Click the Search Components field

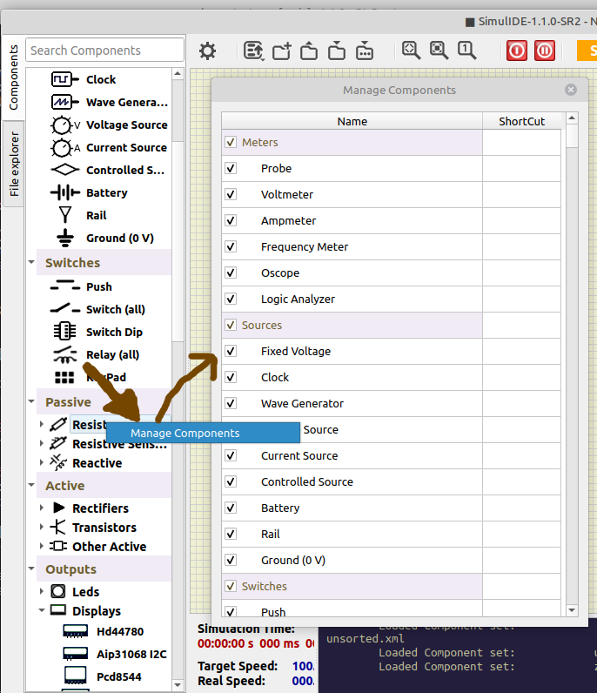[x=104, y=50]
